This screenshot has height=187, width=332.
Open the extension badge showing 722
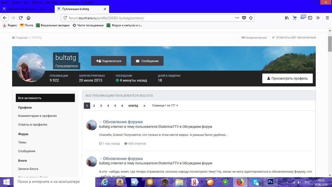303,17
